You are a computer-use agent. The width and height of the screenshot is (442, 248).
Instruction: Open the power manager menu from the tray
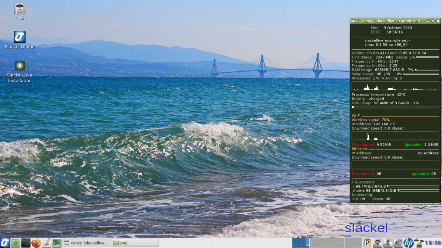coord(418,243)
